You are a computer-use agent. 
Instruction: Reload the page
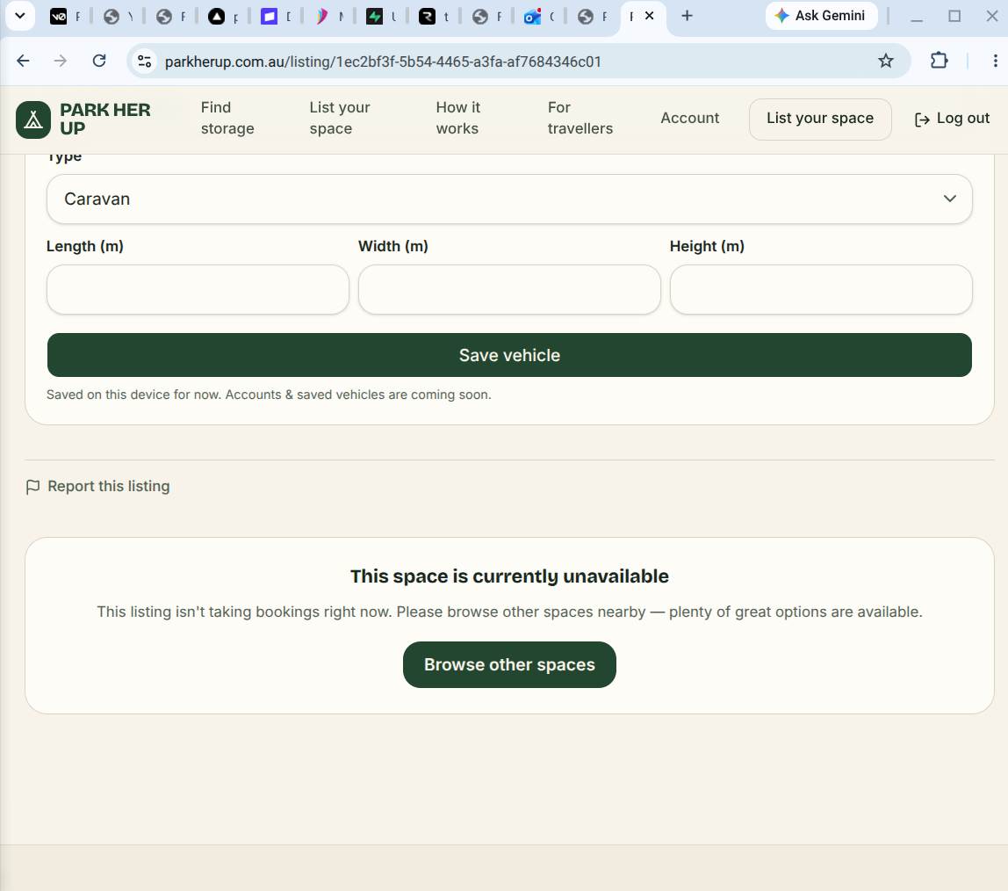pyautogui.click(x=99, y=62)
